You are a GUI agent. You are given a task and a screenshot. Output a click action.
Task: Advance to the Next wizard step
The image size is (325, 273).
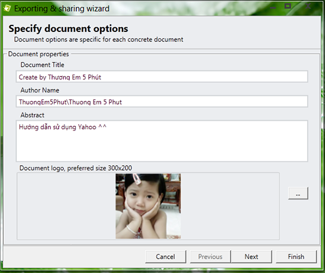click(252, 256)
